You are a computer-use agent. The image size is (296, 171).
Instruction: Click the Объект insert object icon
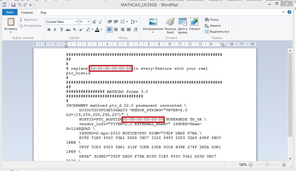coord(195,24)
